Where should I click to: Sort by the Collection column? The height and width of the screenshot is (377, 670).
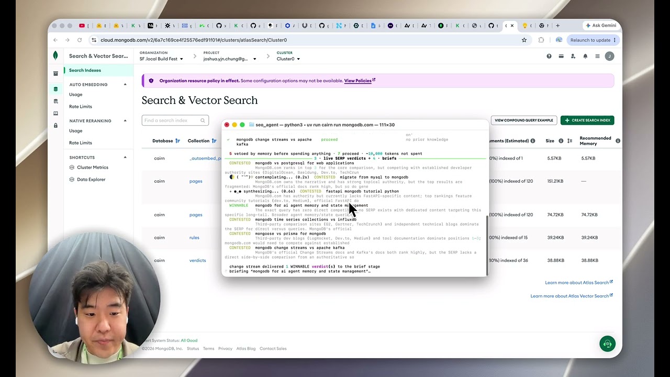coord(214,141)
